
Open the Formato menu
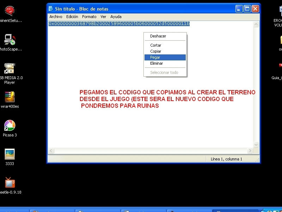pos(89,16)
